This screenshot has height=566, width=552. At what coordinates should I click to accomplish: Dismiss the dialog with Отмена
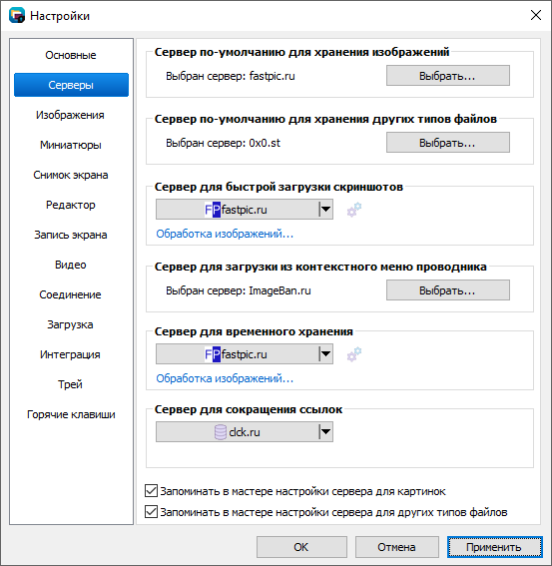point(396,547)
